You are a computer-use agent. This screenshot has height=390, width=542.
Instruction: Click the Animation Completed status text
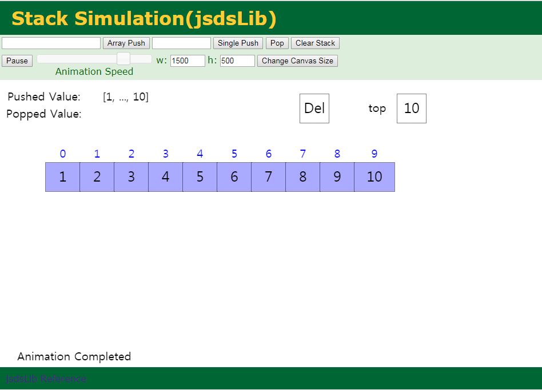tap(74, 356)
